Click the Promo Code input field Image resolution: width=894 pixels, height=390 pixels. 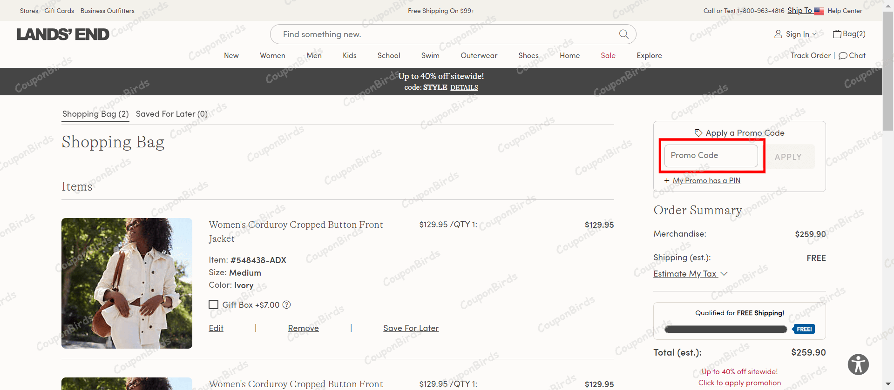pyautogui.click(x=711, y=156)
